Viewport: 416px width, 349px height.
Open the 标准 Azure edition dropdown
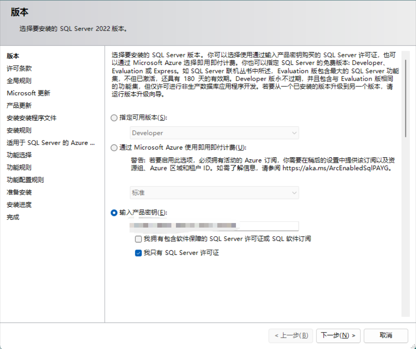pos(214,193)
